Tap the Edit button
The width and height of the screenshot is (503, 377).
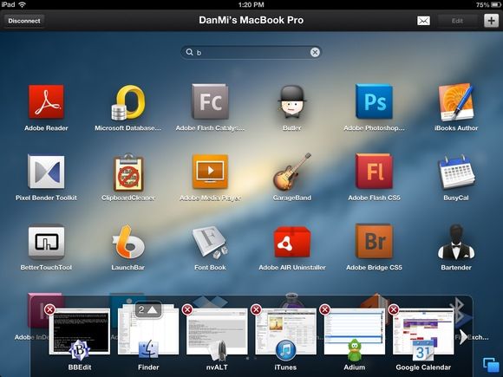coord(457,21)
